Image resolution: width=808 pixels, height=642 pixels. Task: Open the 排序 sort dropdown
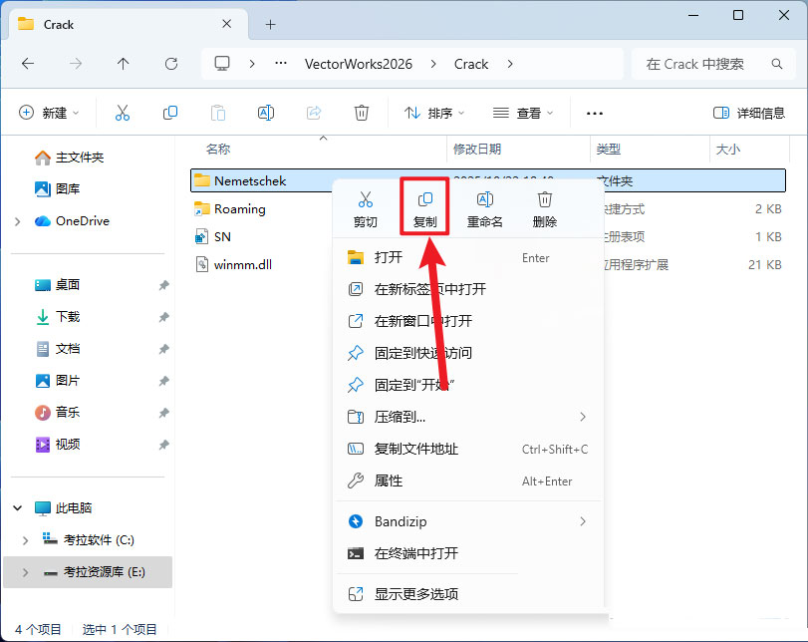click(x=433, y=113)
